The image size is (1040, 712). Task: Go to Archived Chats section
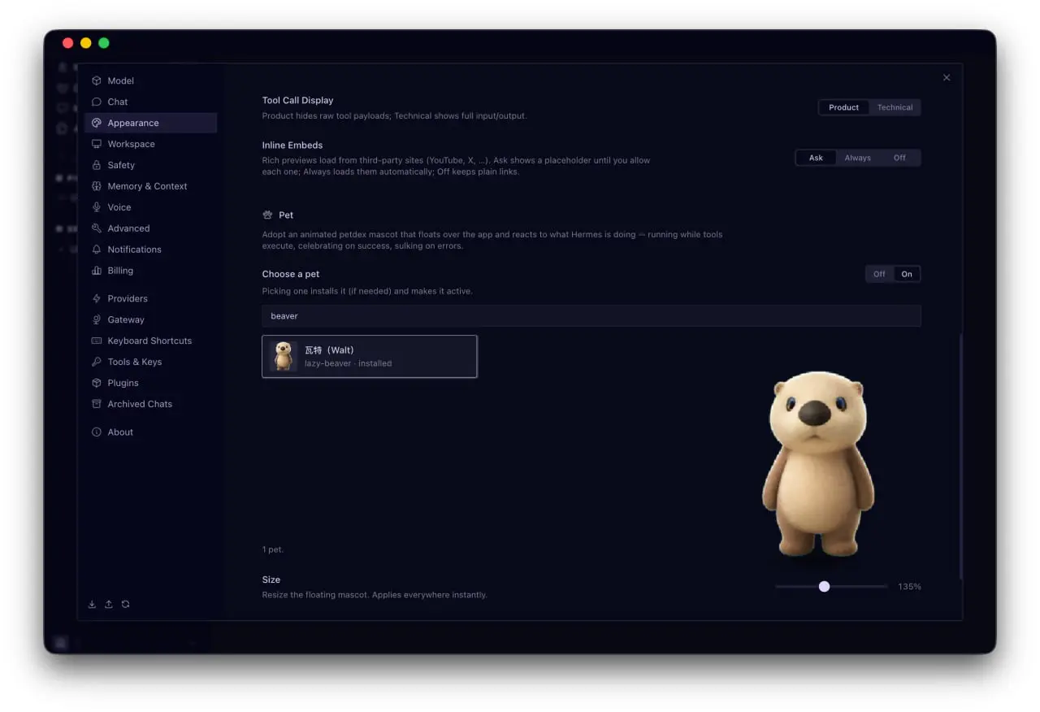150,404
